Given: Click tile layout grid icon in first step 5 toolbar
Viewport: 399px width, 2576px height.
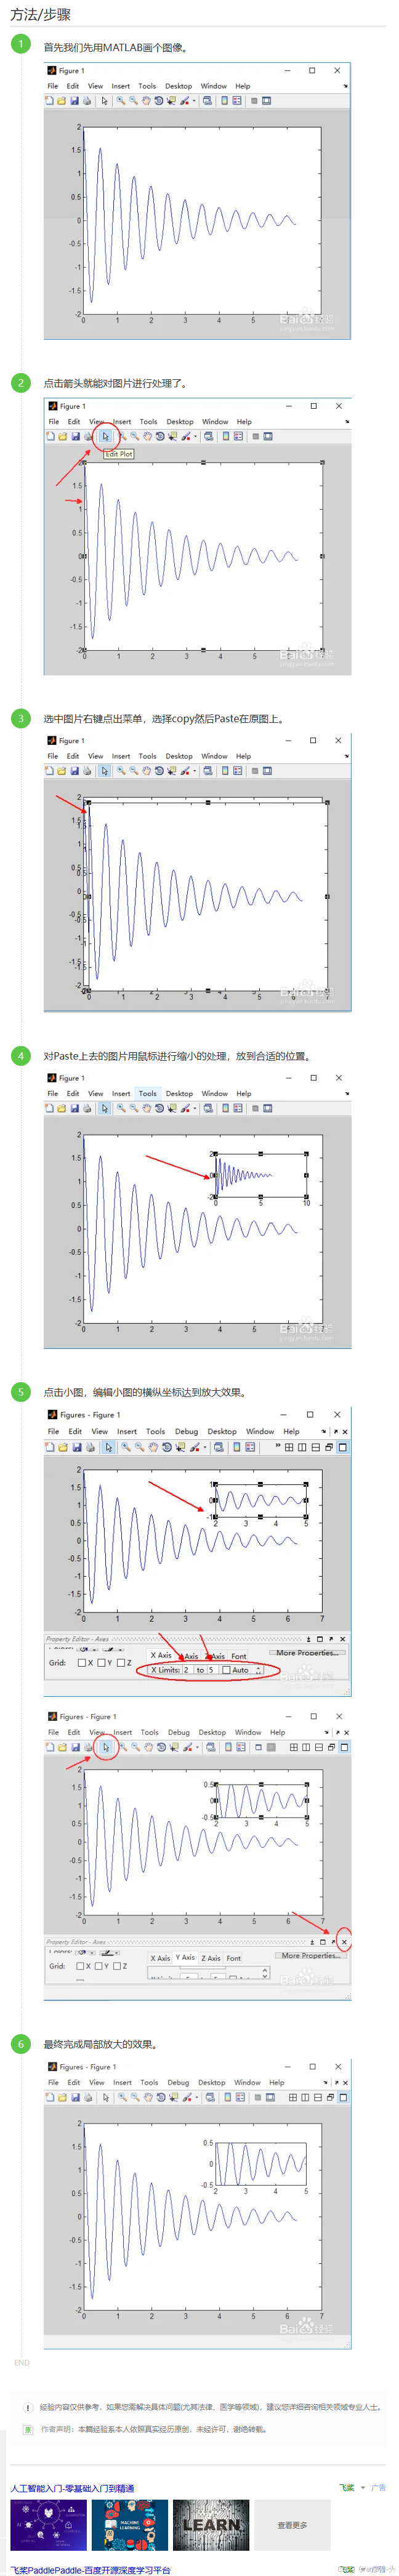Looking at the screenshot, I should pyautogui.click(x=289, y=1447).
